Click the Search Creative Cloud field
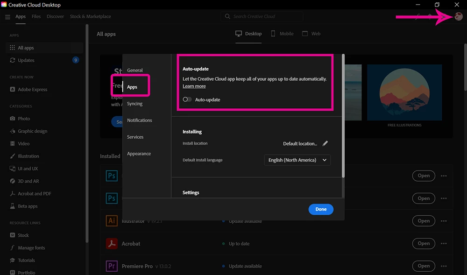467x275 pixels. point(262,16)
